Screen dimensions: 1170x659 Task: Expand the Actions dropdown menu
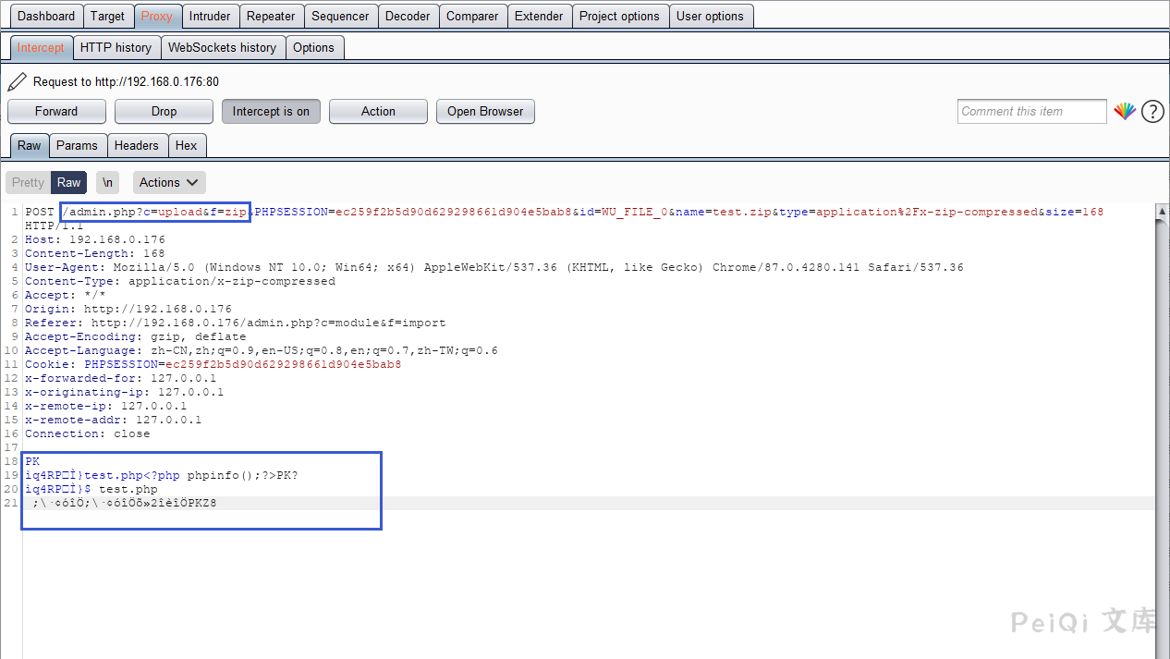(x=169, y=183)
